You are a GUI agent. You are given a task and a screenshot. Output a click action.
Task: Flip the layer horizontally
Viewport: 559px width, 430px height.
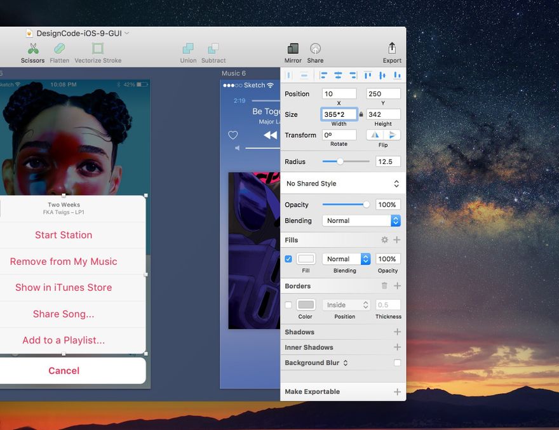375,135
